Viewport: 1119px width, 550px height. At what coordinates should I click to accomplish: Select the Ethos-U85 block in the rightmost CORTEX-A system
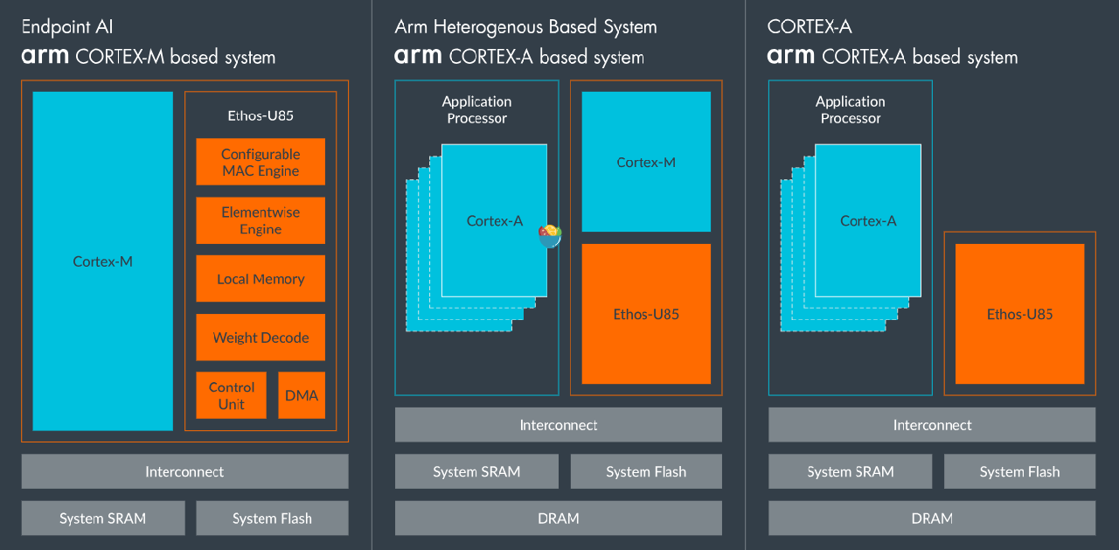click(x=1019, y=314)
